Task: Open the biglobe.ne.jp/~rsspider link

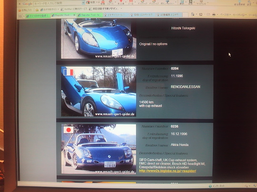Action: [x=168, y=171]
